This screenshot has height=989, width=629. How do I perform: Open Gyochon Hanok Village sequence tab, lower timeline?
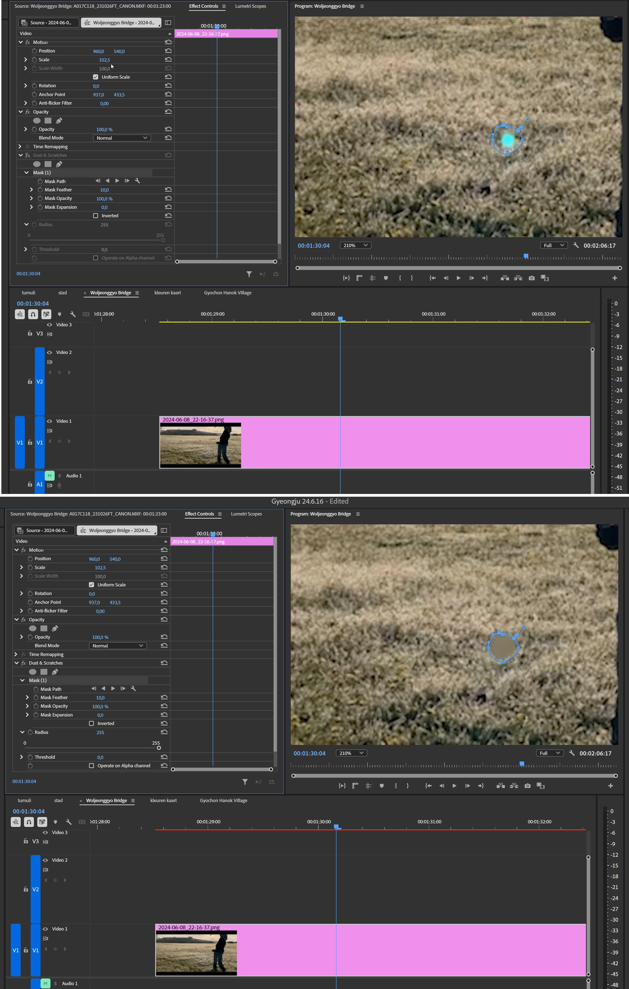[223, 800]
